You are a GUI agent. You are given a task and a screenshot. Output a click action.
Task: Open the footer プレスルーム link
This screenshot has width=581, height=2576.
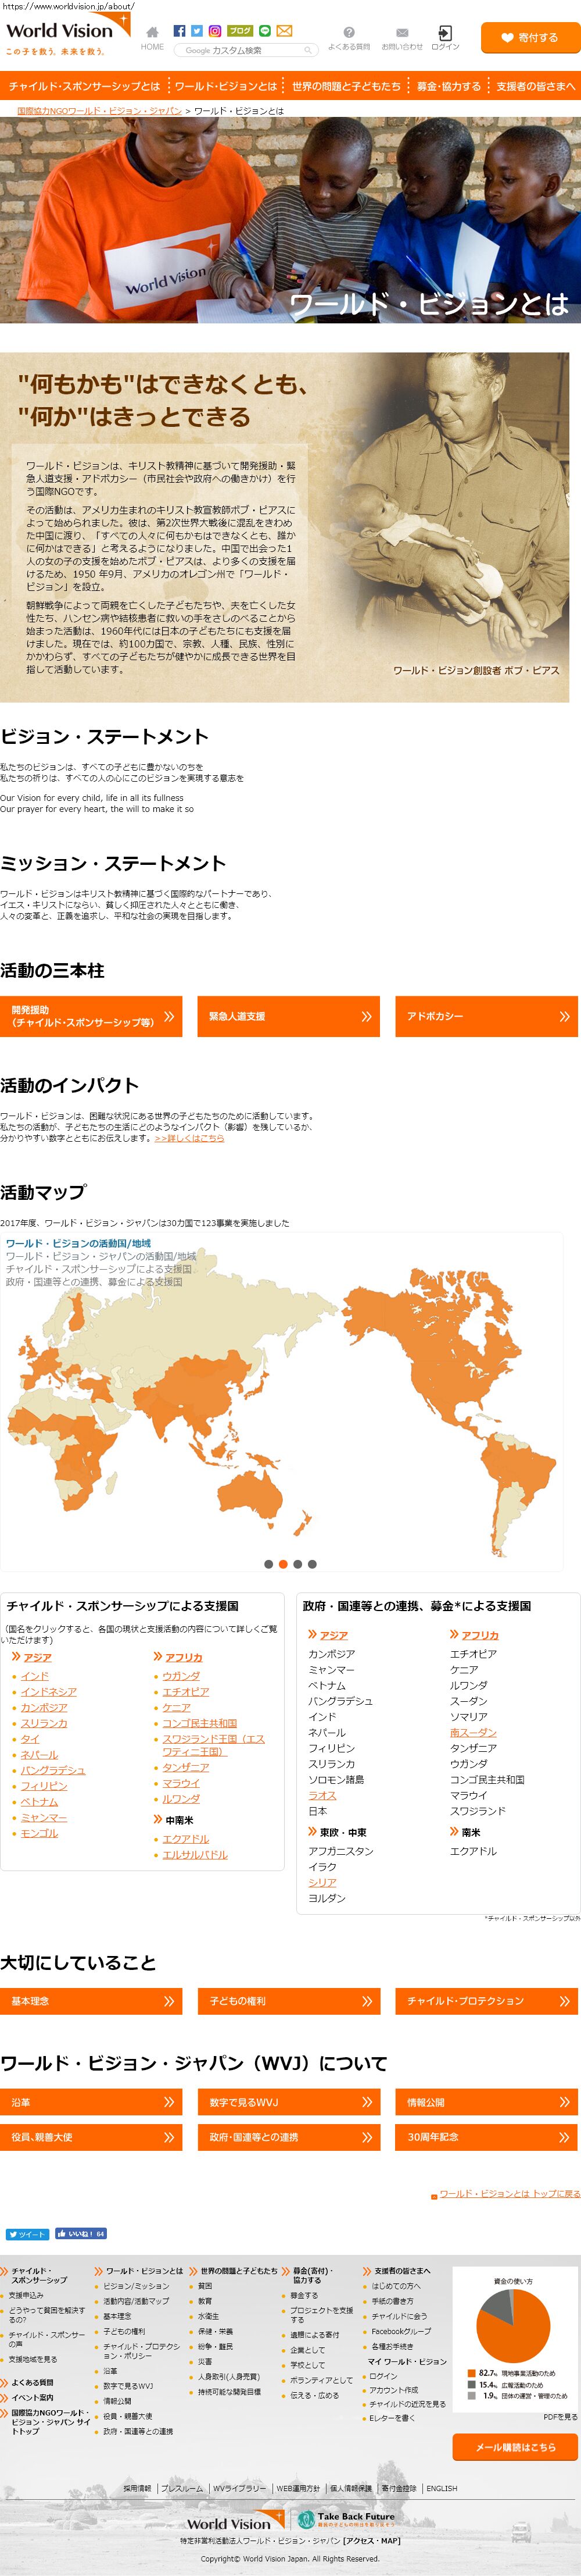[x=182, y=2488]
